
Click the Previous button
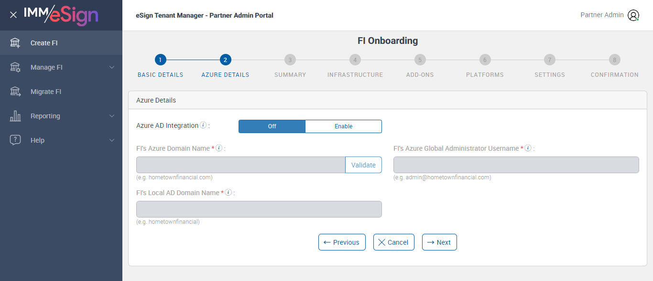[x=342, y=242]
